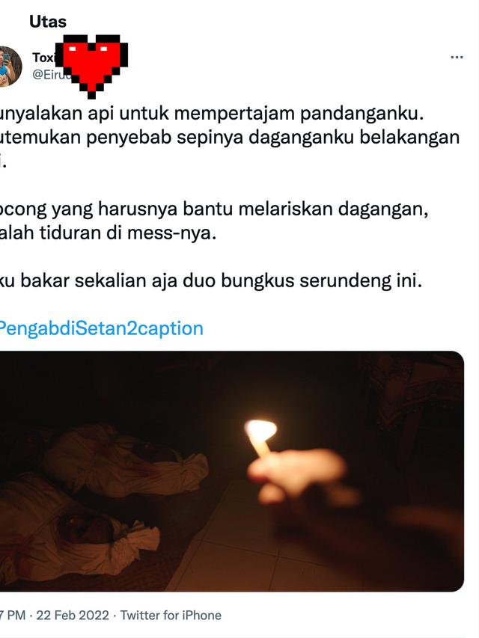
Task: Click the PM timestamp before the date
Action: 13,616
